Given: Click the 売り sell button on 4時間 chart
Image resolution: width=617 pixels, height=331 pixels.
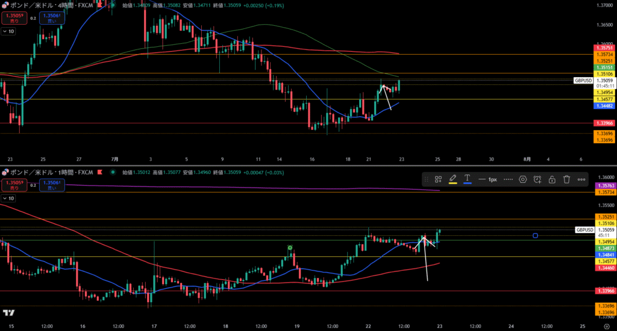Looking at the screenshot, I should click(x=14, y=18).
